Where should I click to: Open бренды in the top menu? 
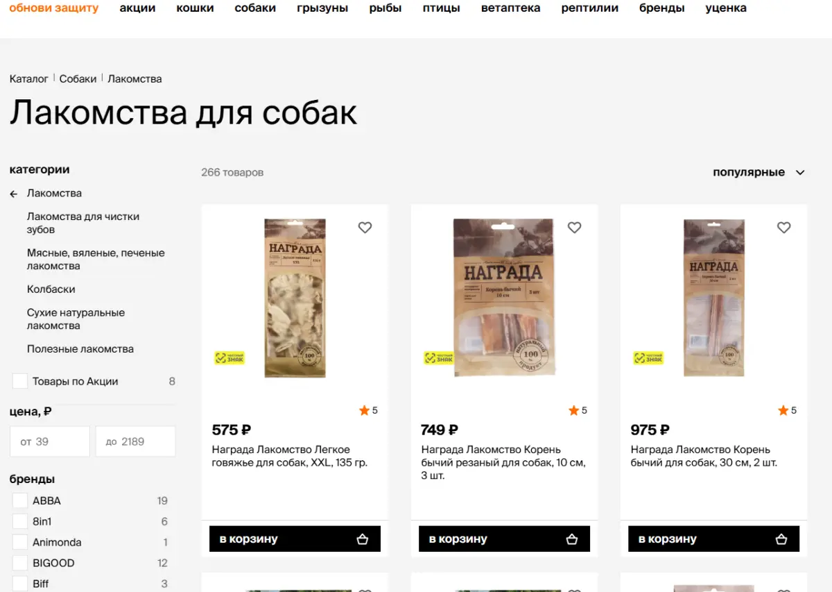click(662, 8)
